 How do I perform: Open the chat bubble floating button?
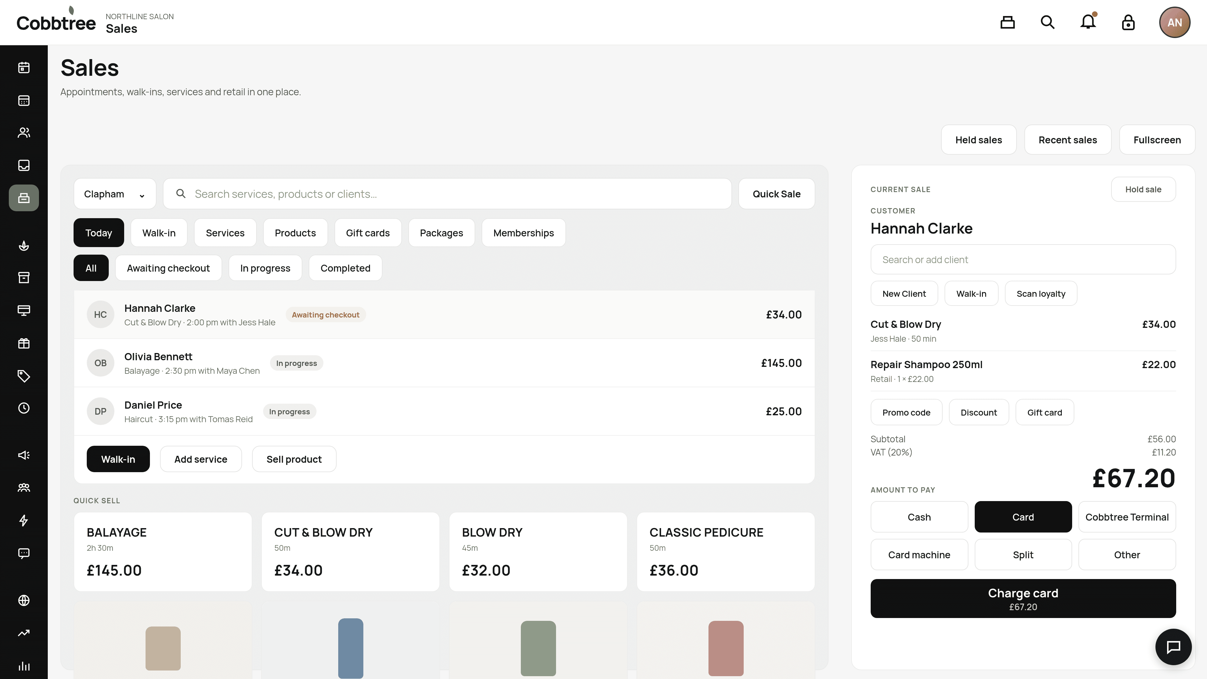coord(1173,647)
